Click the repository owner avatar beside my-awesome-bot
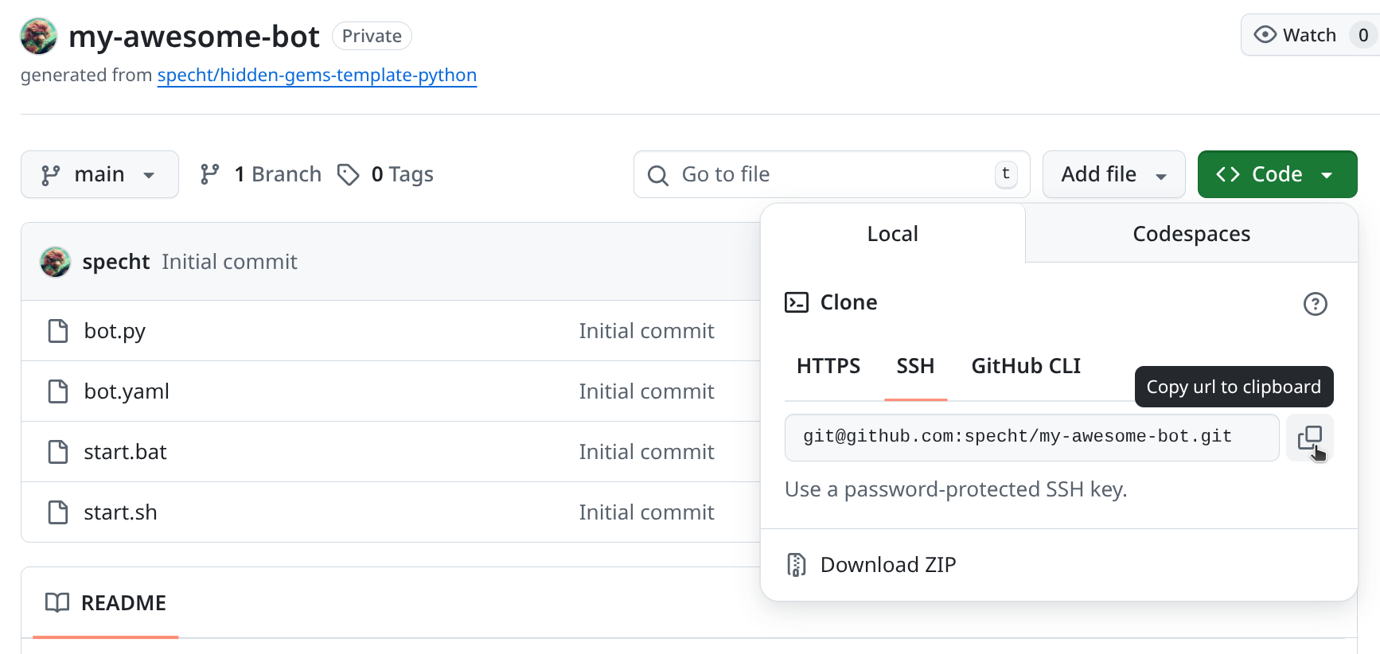 point(38,37)
